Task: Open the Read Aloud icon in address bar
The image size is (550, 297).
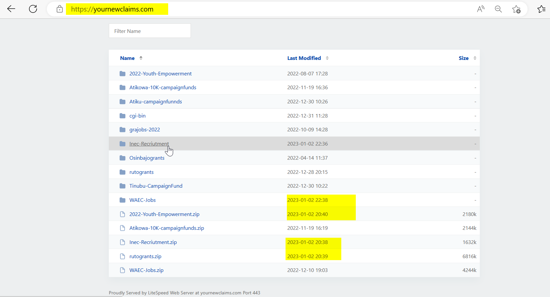Action: (481, 9)
